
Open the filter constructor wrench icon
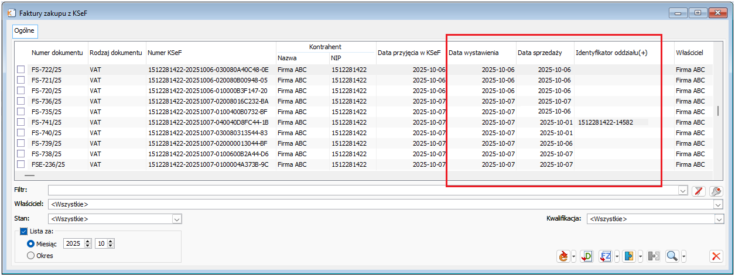point(716,191)
